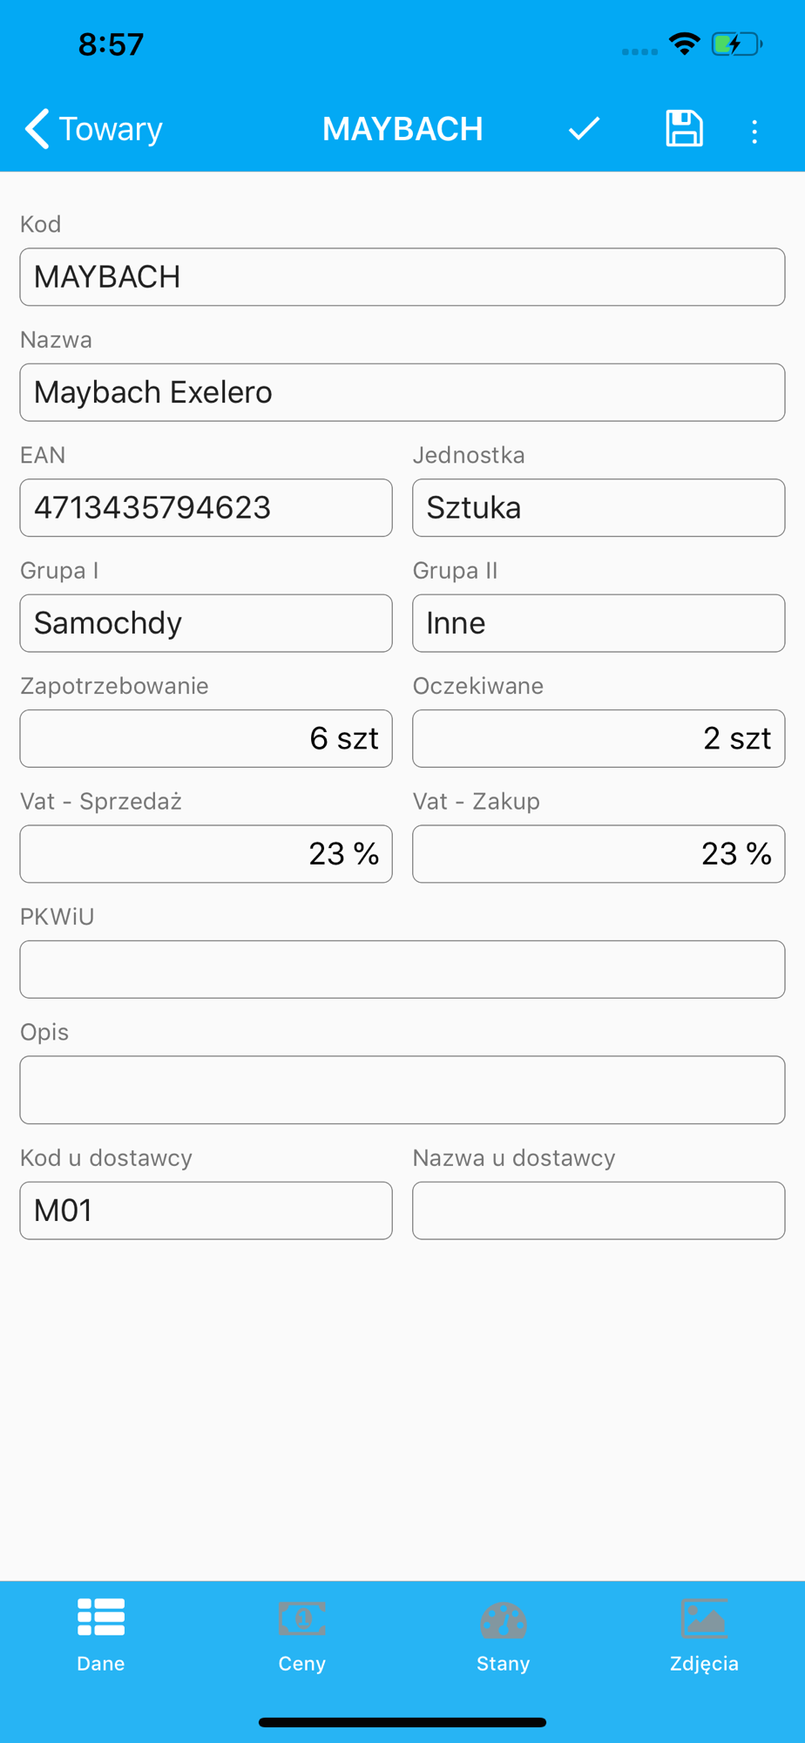Tap the Zdjęcia picture icon
This screenshot has height=1743, width=805.
point(704,1618)
